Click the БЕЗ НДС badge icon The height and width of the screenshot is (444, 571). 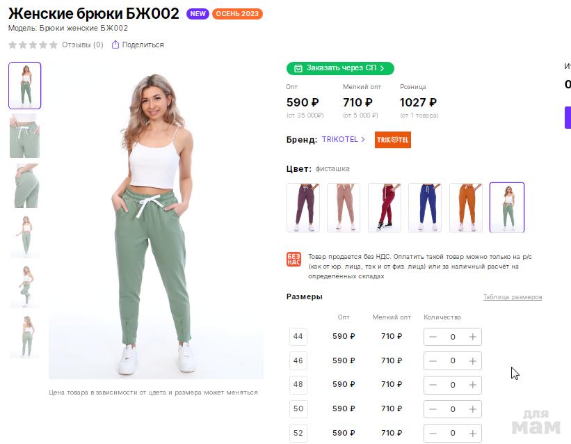(x=293, y=259)
